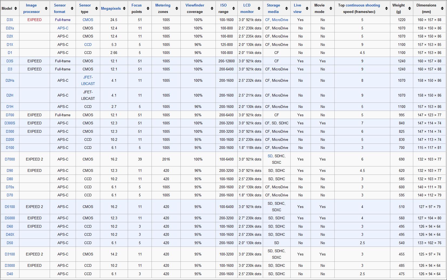Open the D3000 model link
Image resolution: width=447 pixels, height=280 pixels.
coord(10,265)
